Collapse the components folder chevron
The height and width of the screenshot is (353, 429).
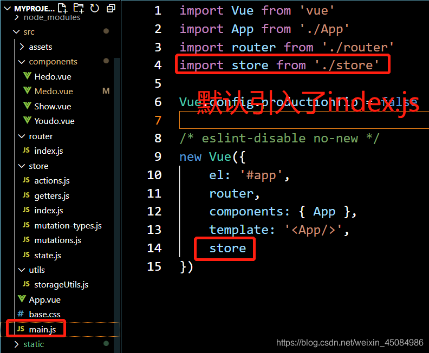22,62
